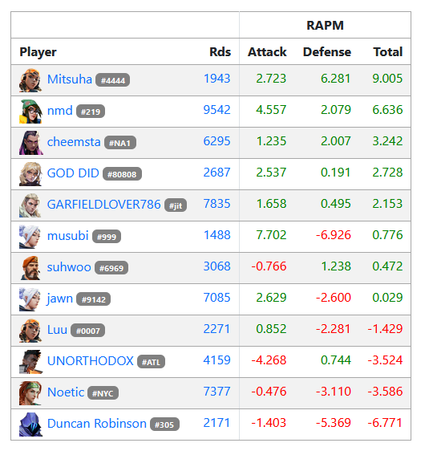Image resolution: width=425 pixels, height=451 pixels.
Task: Sort by the Defense column header
Action: [x=327, y=52]
